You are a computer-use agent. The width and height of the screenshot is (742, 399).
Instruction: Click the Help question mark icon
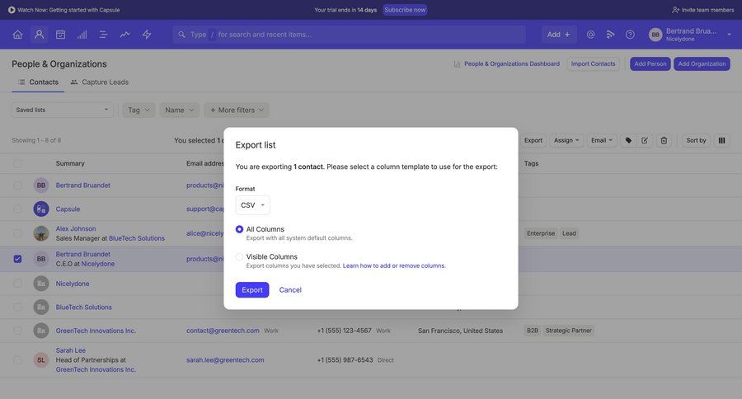pos(630,35)
